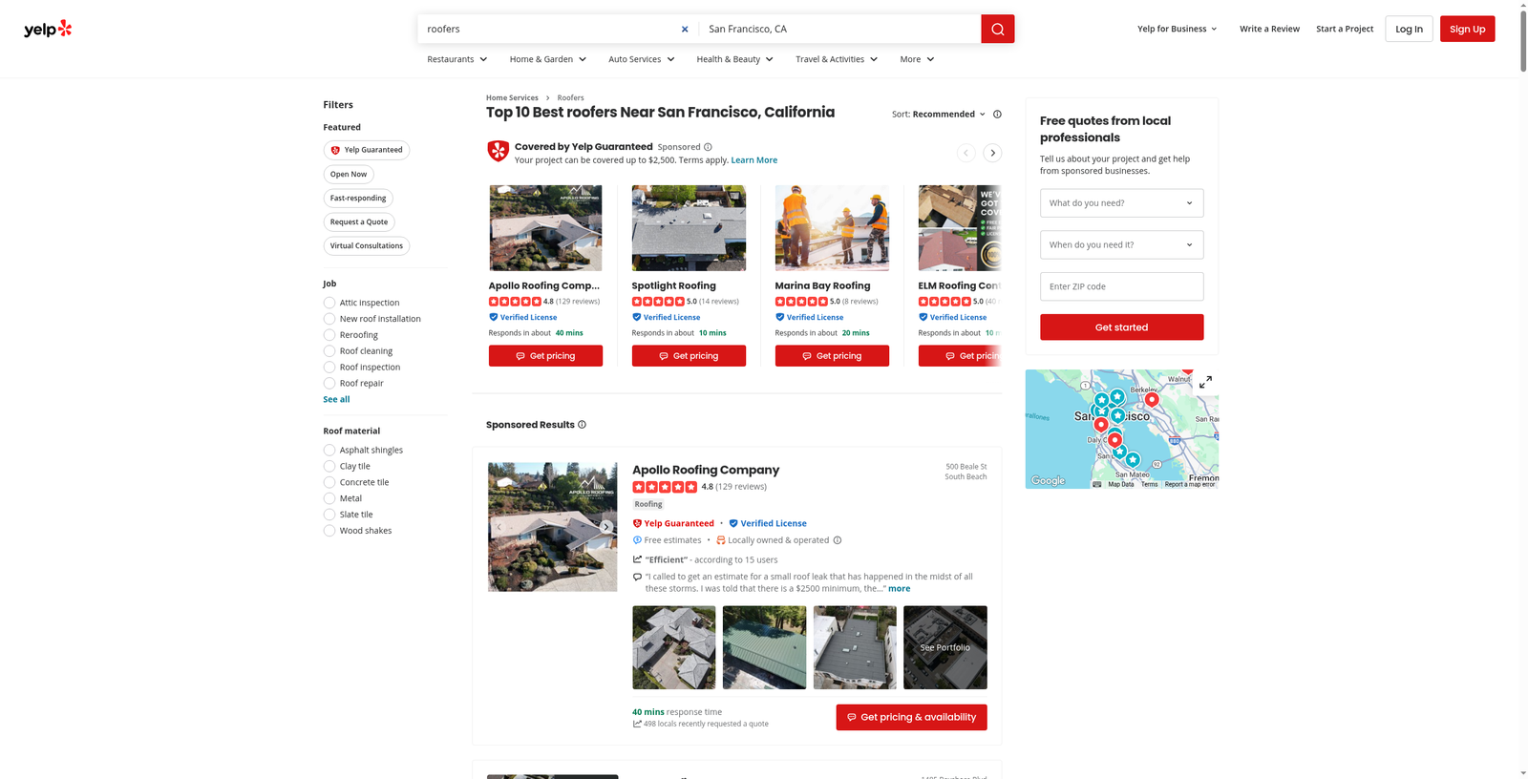Toggle the Open Now filter chip
This screenshot has height=779, width=1528.
tap(349, 174)
